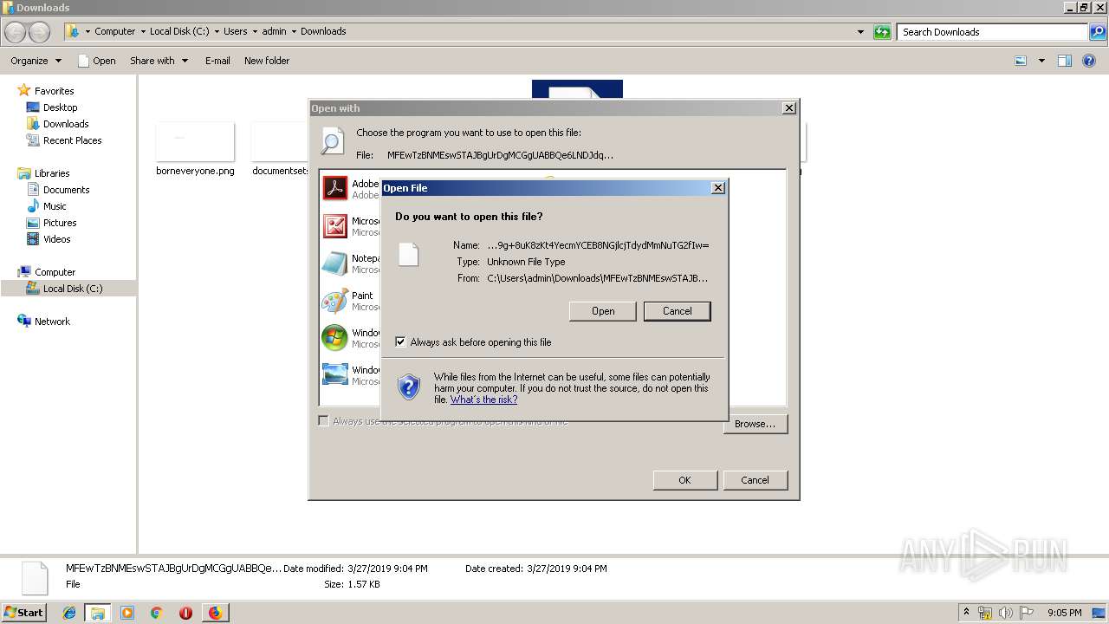Close the Open File dialog with X
This screenshot has height=624, width=1109.
coord(717,188)
